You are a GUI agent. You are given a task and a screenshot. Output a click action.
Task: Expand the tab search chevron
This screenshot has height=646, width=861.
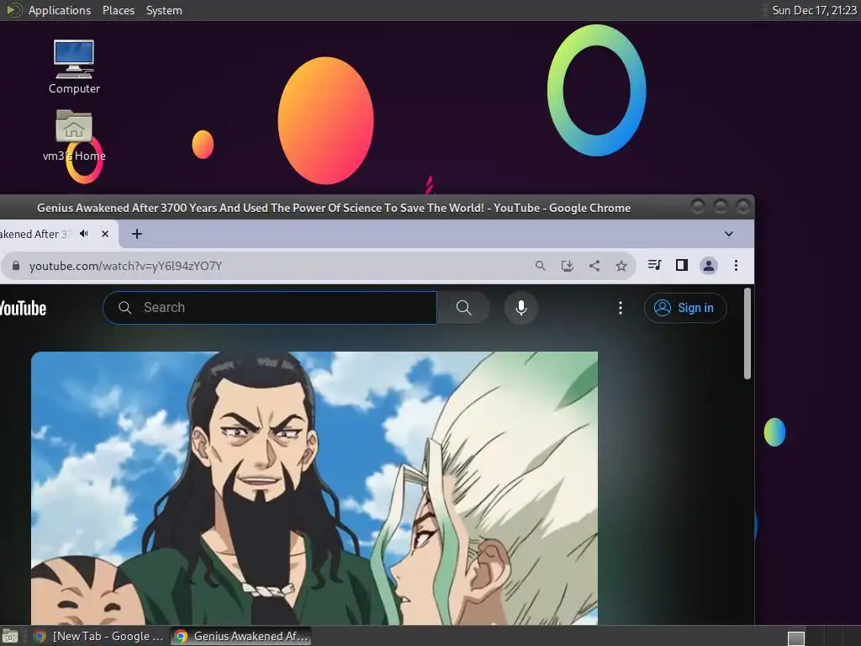click(x=729, y=234)
